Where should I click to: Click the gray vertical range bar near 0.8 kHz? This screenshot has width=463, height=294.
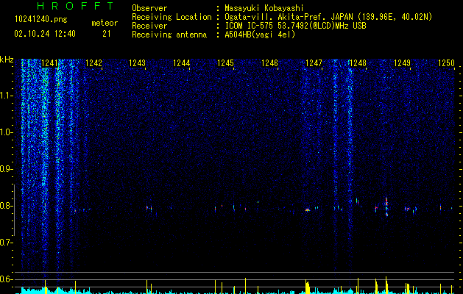click(14, 210)
